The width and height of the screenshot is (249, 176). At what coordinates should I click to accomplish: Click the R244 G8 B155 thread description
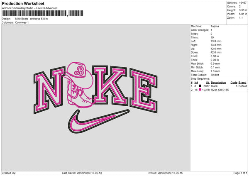pos(220,90)
